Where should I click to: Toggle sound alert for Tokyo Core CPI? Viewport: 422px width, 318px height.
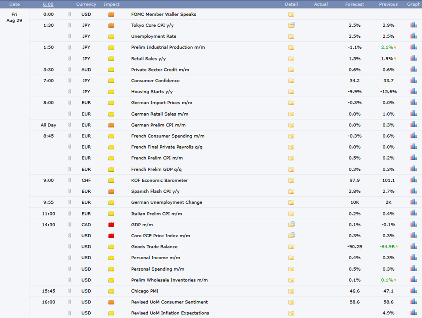pos(70,25)
